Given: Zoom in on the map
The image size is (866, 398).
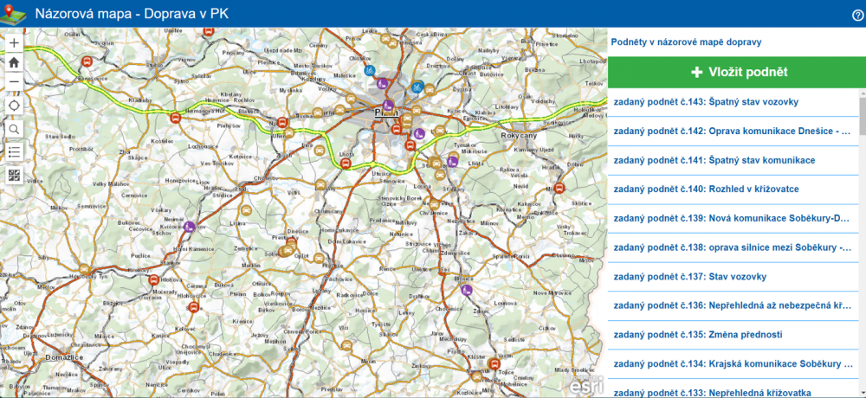Looking at the screenshot, I should (x=14, y=42).
